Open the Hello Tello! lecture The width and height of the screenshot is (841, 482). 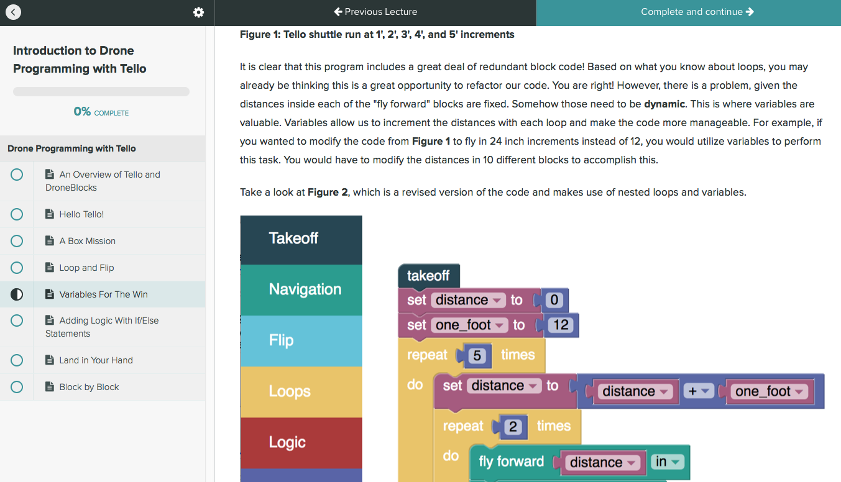pos(103,214)
